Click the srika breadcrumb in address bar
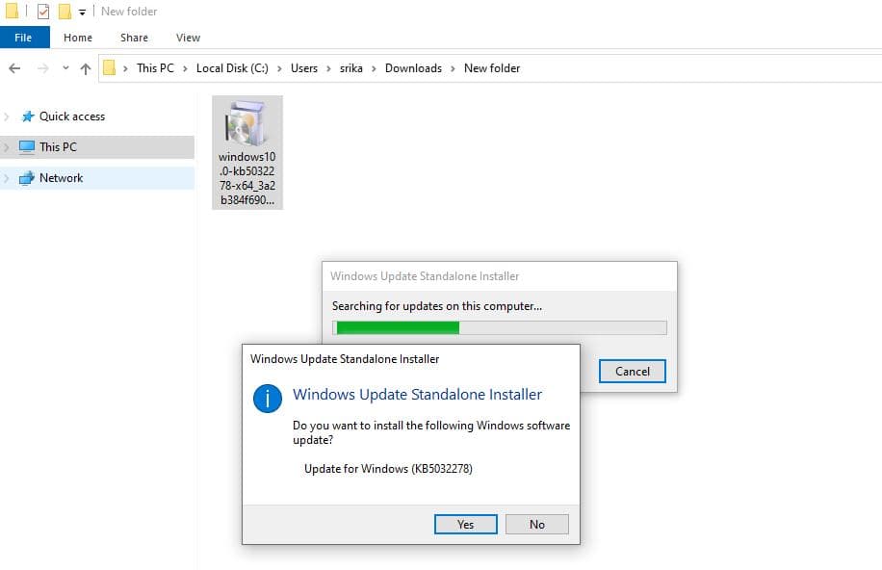Image resolution: width=882 pixels, height=570 pixels. point(351,68)
